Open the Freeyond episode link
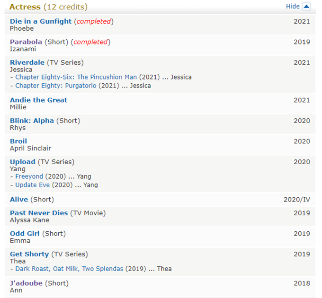Viewport: 322px width, 298px height. point(29,176)
